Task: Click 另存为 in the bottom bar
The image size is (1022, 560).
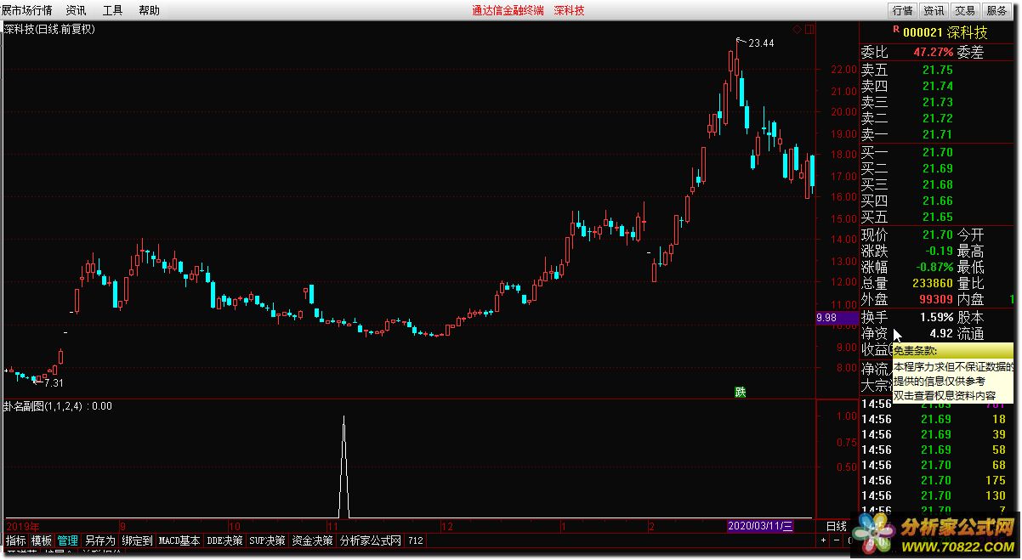Action: click(99, 540)
